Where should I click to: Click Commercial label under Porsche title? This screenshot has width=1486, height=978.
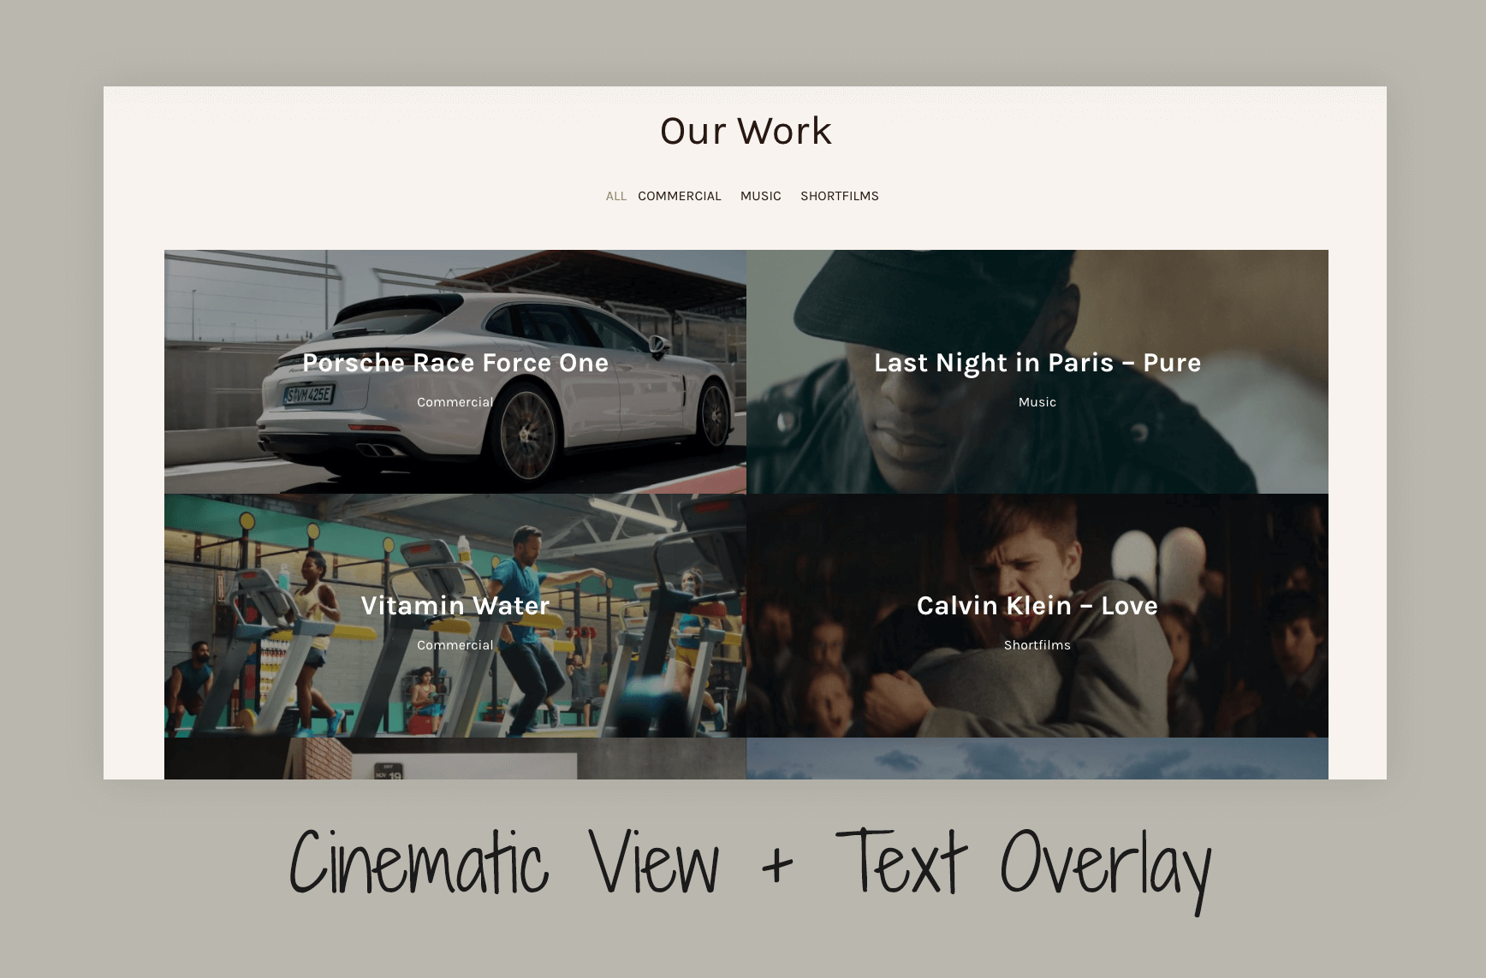455,402
